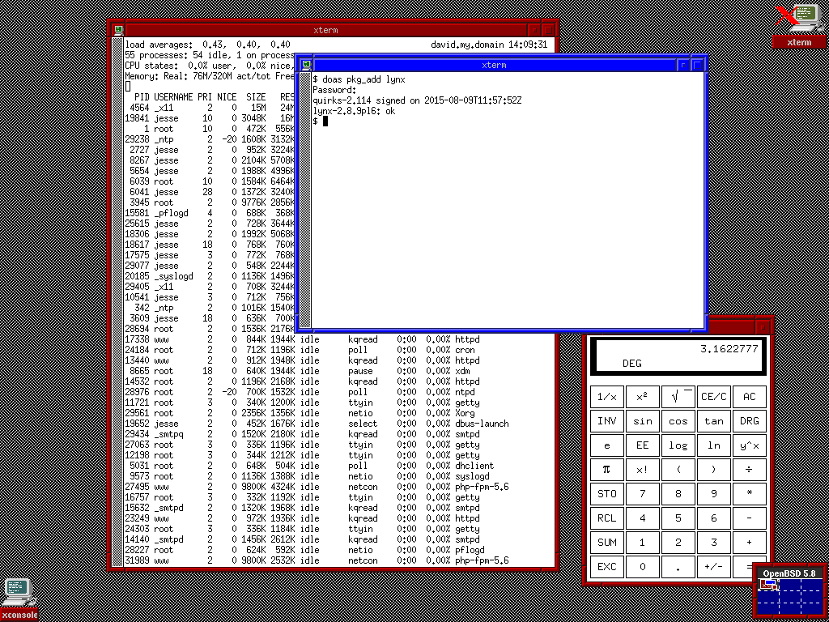Click the red xterm window title bar
Image resolution: width=829 pixels, height=622 pixels.
point(325,30)
